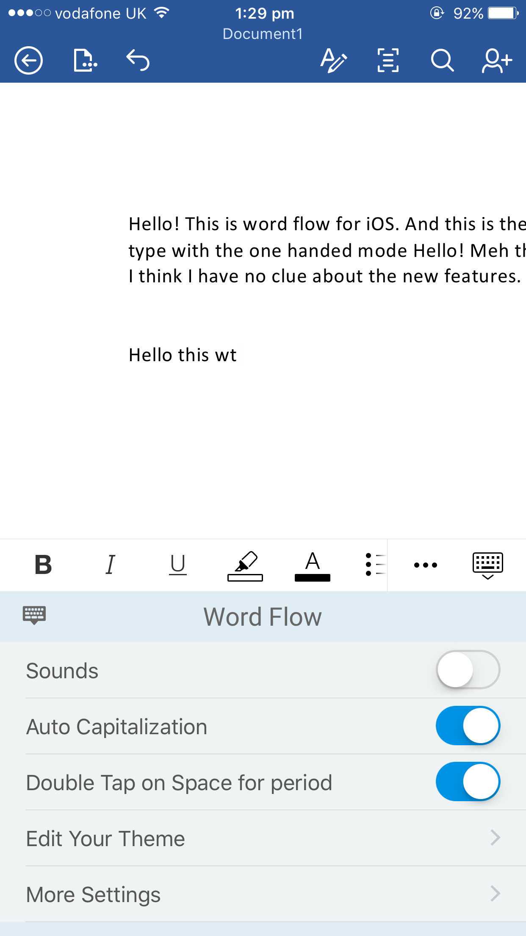The width and height of the screenshot is (526, 936).
Task: Enable the Sounds switch
Action: (468, 670)
